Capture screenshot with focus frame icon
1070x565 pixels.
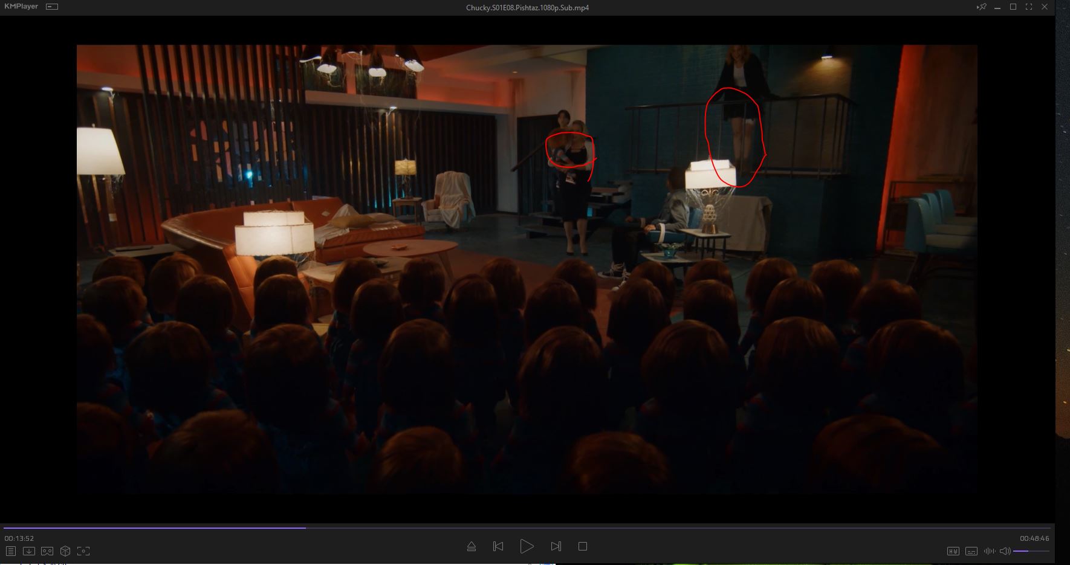83,551
